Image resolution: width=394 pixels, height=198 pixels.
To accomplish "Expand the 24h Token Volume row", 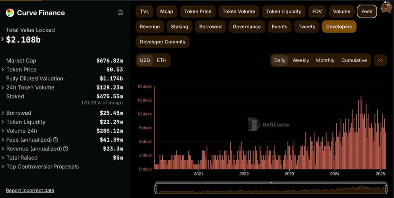I will click(3, 87).
